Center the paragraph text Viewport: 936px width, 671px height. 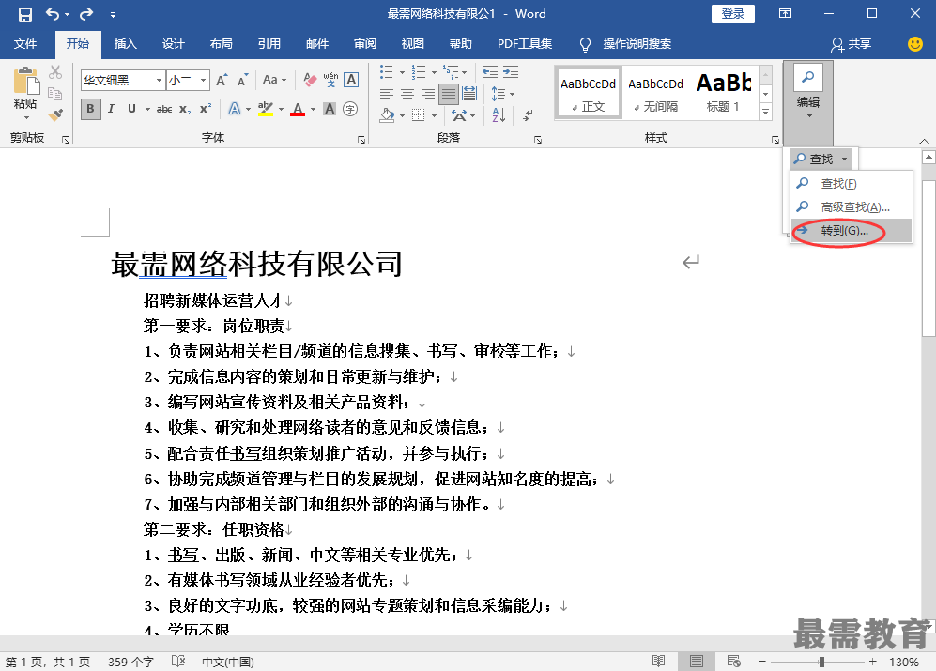click(x=407, y=94)
